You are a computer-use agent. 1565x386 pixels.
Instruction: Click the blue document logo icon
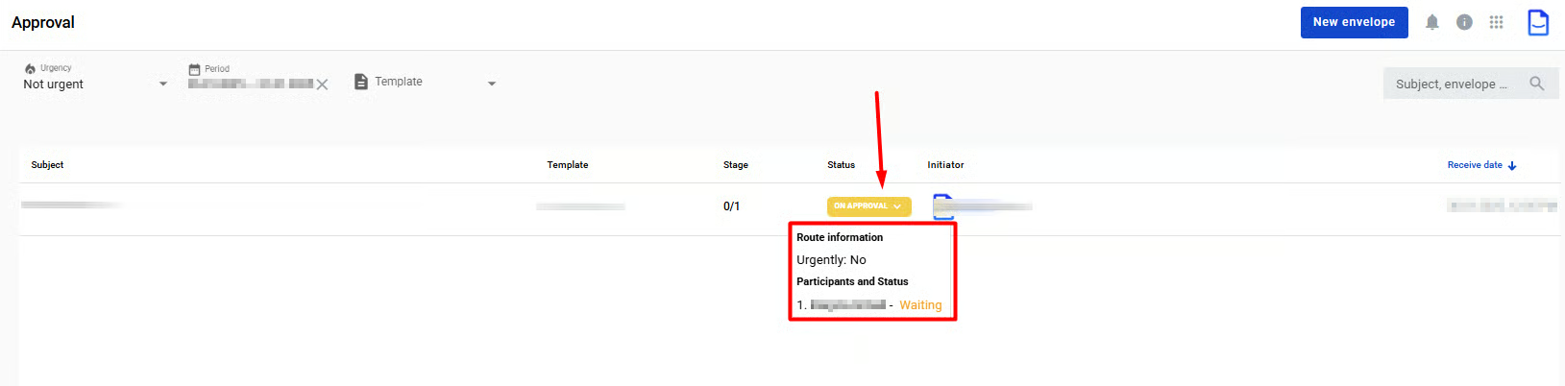tap(1537, 22)
